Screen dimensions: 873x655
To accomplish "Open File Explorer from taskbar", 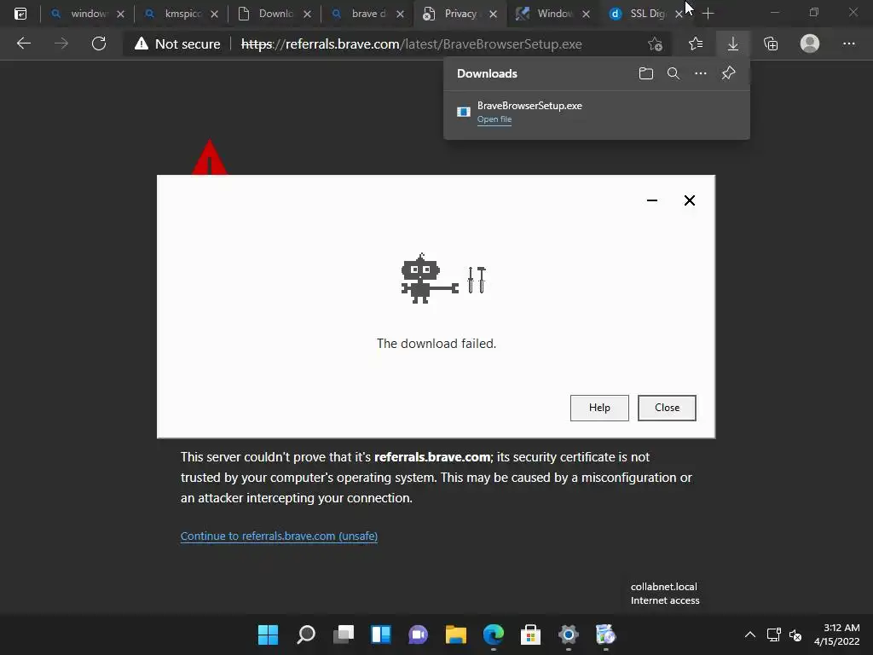I will click(456, 635).
